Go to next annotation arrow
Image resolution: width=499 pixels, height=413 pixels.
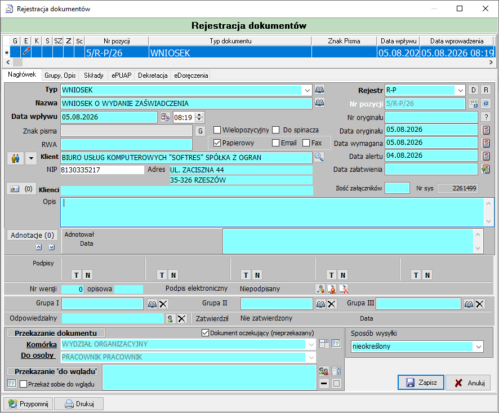52,247
